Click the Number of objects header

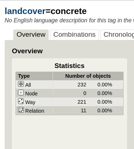tap(88, 76)
